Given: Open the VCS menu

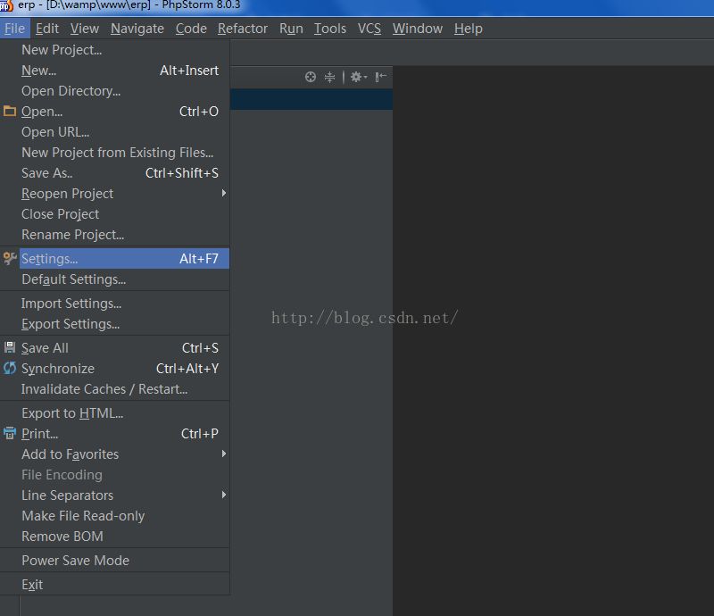Looking at the screenshot, I should click(369, 29).
